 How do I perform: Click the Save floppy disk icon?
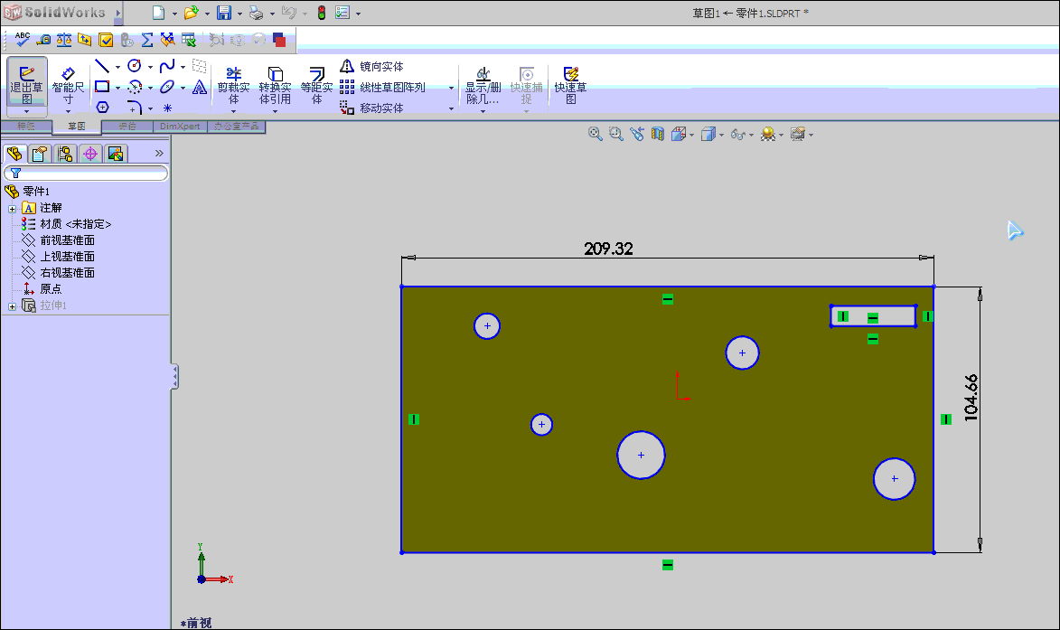pyautogui.click(x=224, y=12)
